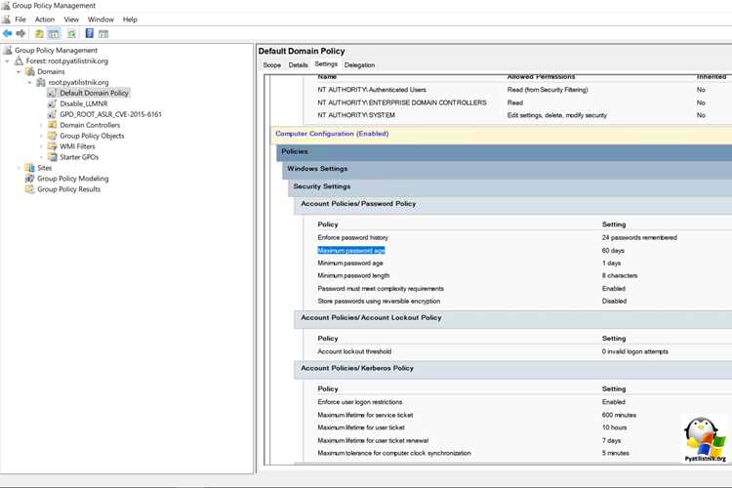Image resolution: width=732 pixels, height=488 pixels.
Task: Click the green Refresh toolbar icon
Action: [x=71, y=33]
